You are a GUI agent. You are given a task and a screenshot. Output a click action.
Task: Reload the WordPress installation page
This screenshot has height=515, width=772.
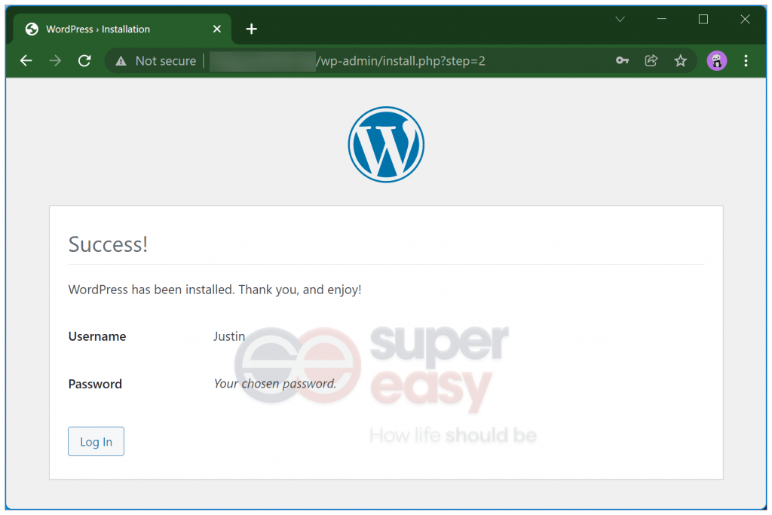pyautogui.click(x=84, y=60)
